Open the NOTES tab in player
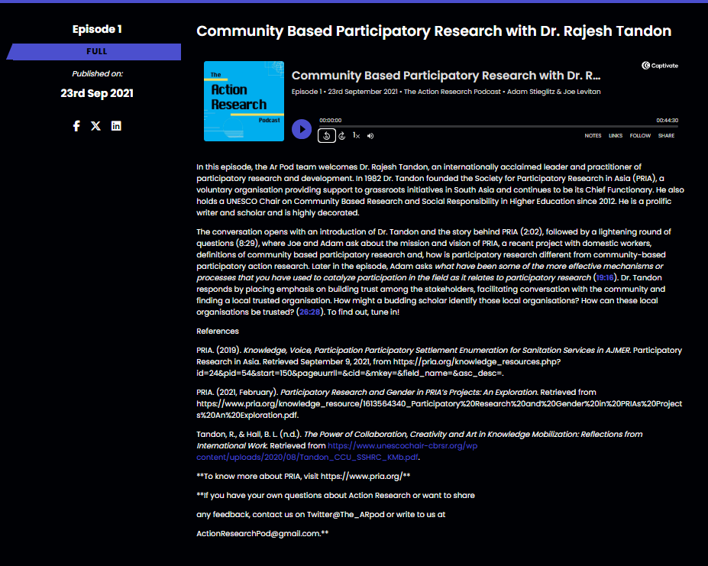Screen dimensions: 708x566 (593, 136)
